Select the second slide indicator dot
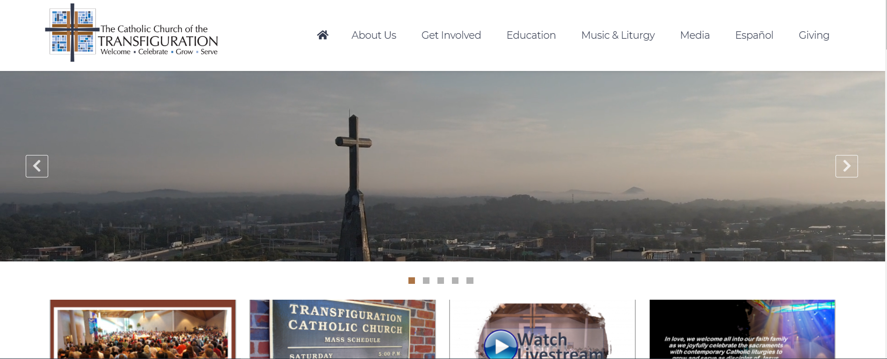The image size is (887, 359). pyautogui.click(x=426, y=281)
